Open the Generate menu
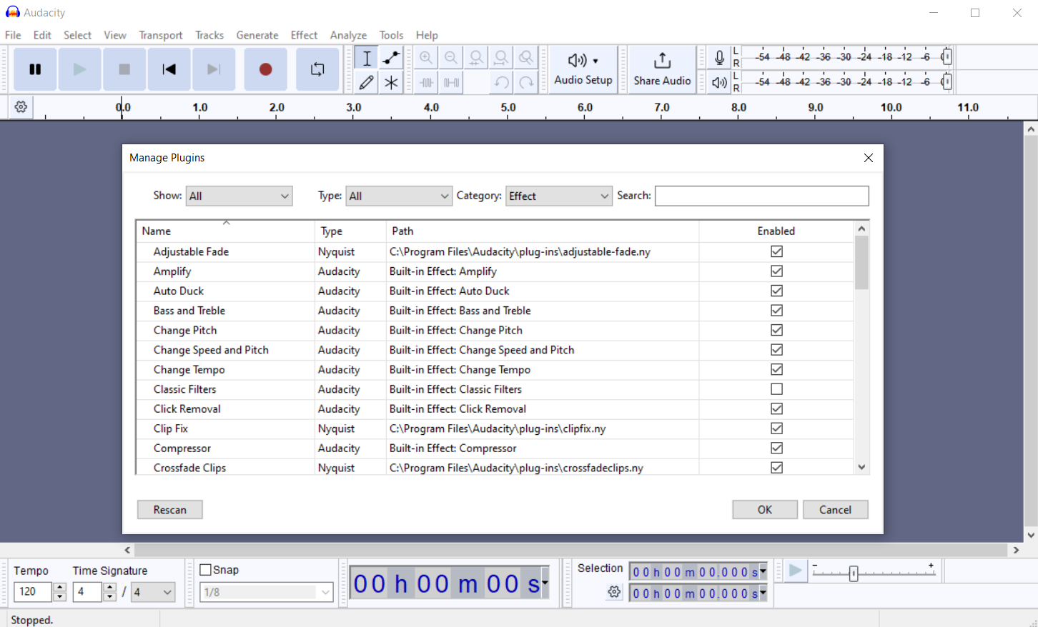1038x627 pixels. point(257,35)
